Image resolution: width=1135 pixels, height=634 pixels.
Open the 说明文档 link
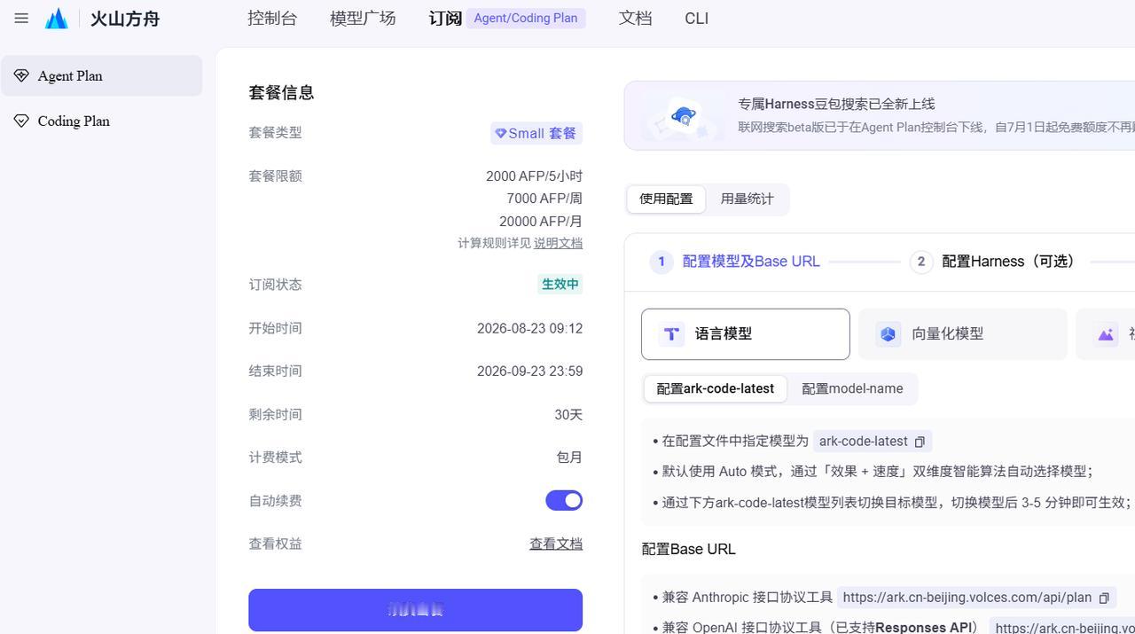point(558,243)
